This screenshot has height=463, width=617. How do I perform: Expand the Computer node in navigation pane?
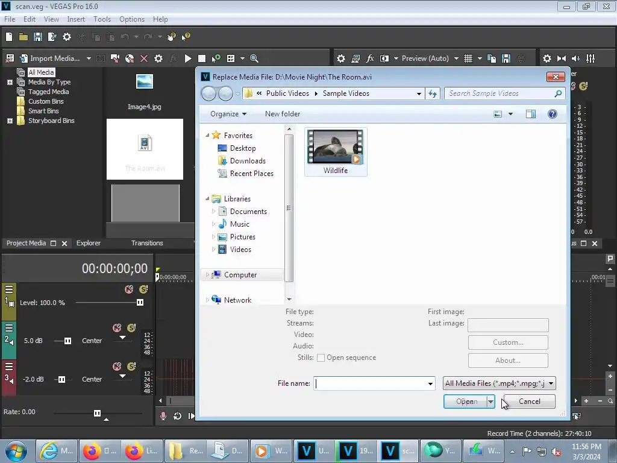point(207,275)
